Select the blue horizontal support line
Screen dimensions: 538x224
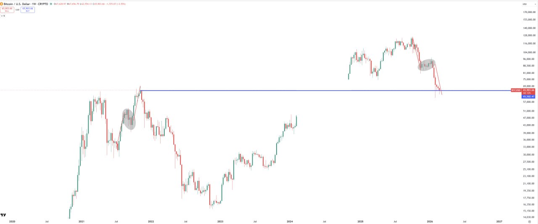pos(294,91)
